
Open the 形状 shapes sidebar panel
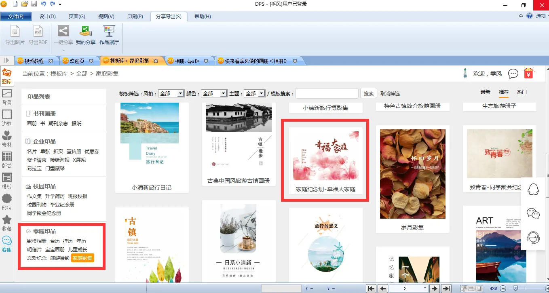coord(7,202)
